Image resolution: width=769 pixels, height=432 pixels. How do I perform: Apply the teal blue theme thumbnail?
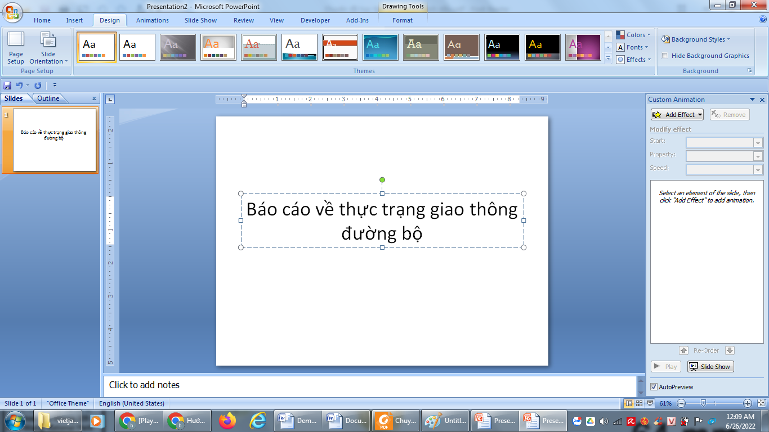click(381, 47)
